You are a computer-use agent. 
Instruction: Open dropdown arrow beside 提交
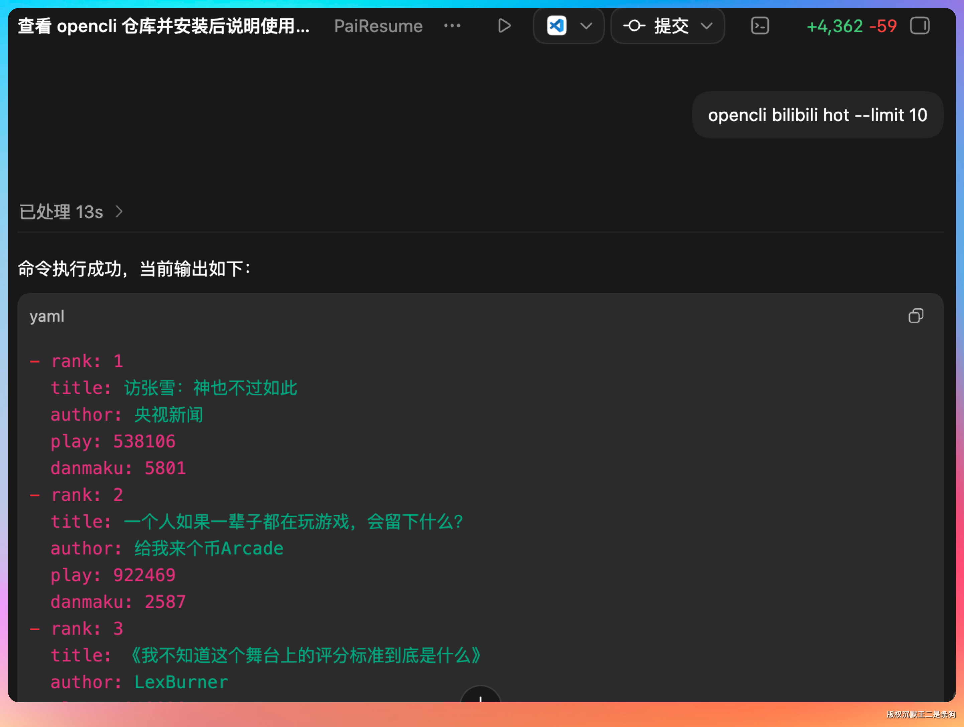click(706, 26)
